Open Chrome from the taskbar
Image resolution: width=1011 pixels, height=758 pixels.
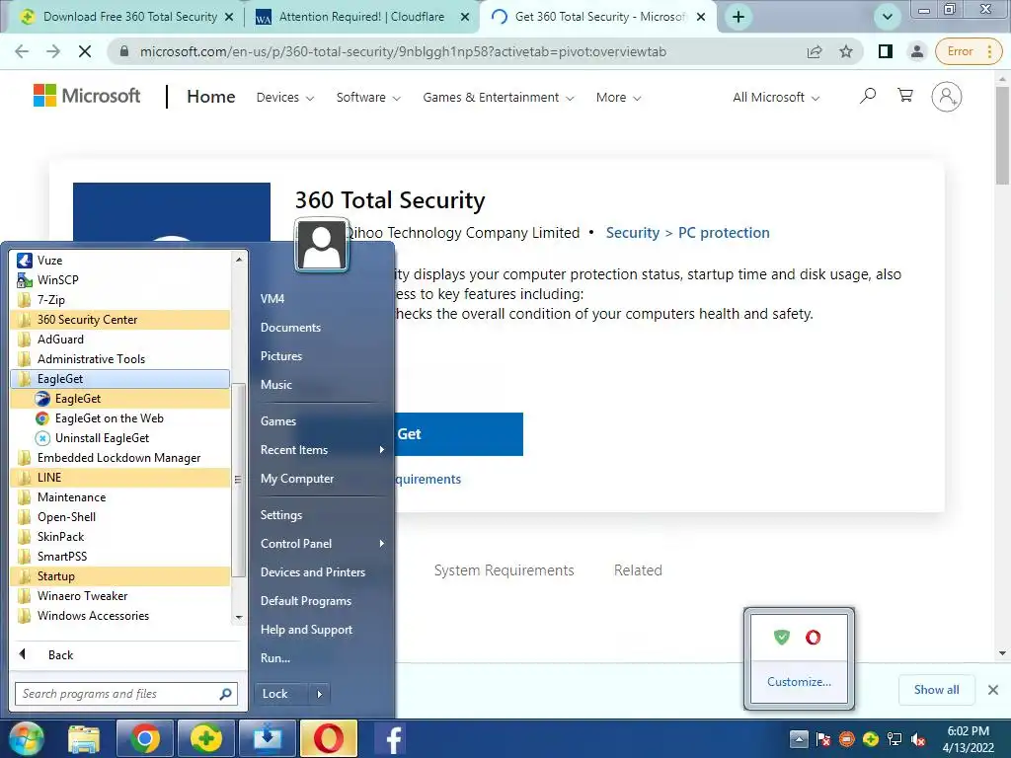[144, 738]
